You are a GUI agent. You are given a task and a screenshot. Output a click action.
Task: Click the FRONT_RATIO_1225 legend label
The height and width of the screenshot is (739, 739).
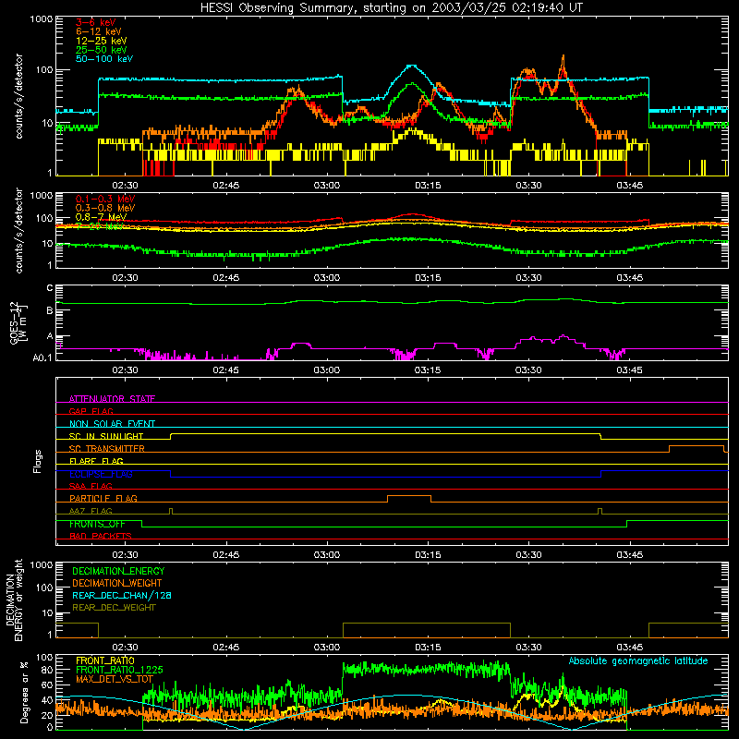point(119,670)
